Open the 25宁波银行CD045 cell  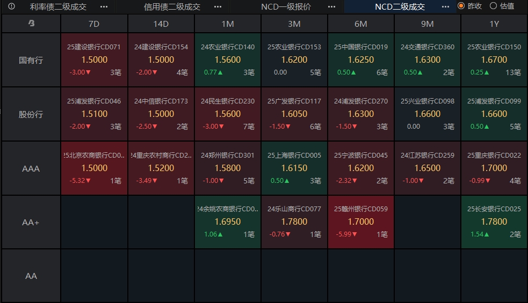(361, 168)
